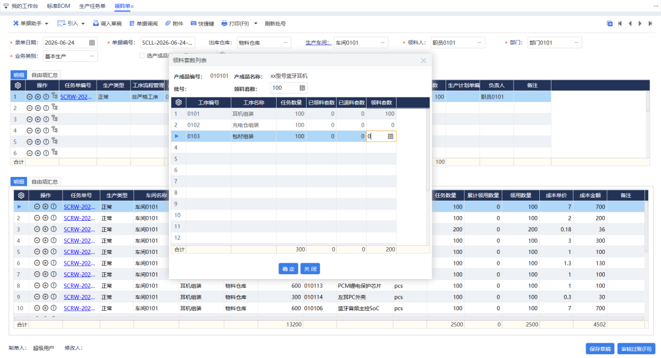Open SCRW link in lower grid row 5
661x358 pixels.
(79, 252)
